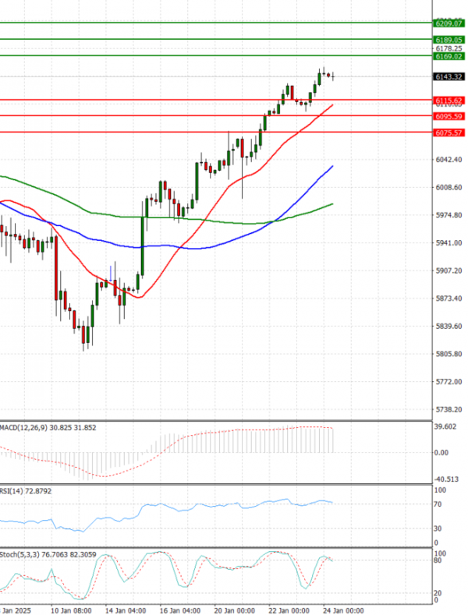Click the 6095.59 red support price label
The image size is (468, 615).
click(x=448, y=116)
